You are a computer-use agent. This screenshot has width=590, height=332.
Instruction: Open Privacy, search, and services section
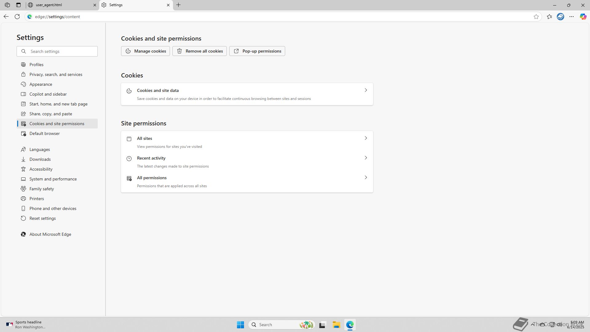(56, 74)
